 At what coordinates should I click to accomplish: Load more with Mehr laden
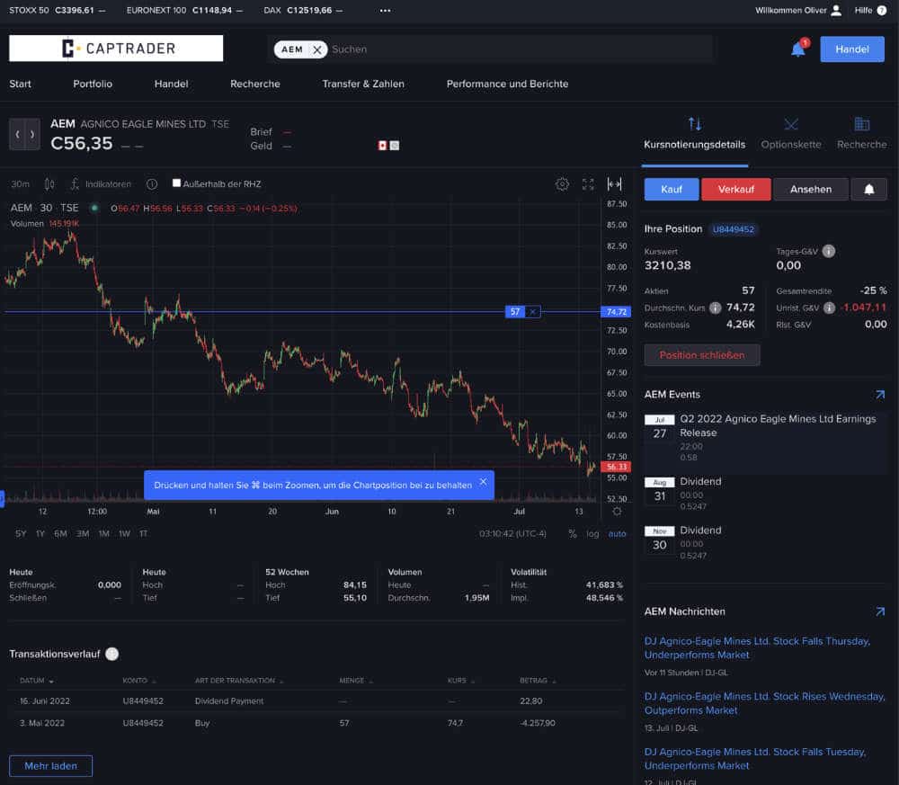click(50, 766)
